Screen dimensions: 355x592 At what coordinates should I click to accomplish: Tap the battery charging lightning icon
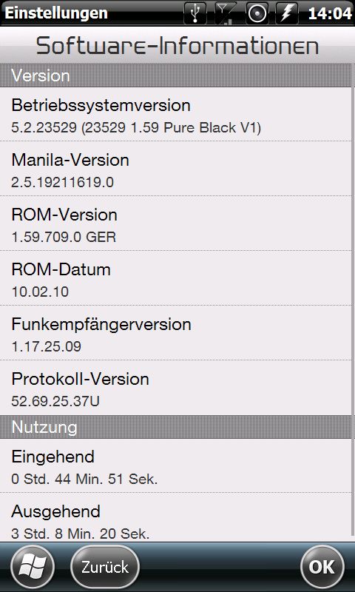pyautogui.click(x=288, y=13)
